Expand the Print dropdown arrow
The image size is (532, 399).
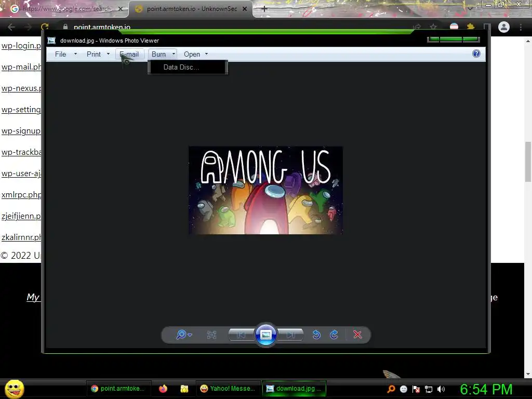(108, 54)
